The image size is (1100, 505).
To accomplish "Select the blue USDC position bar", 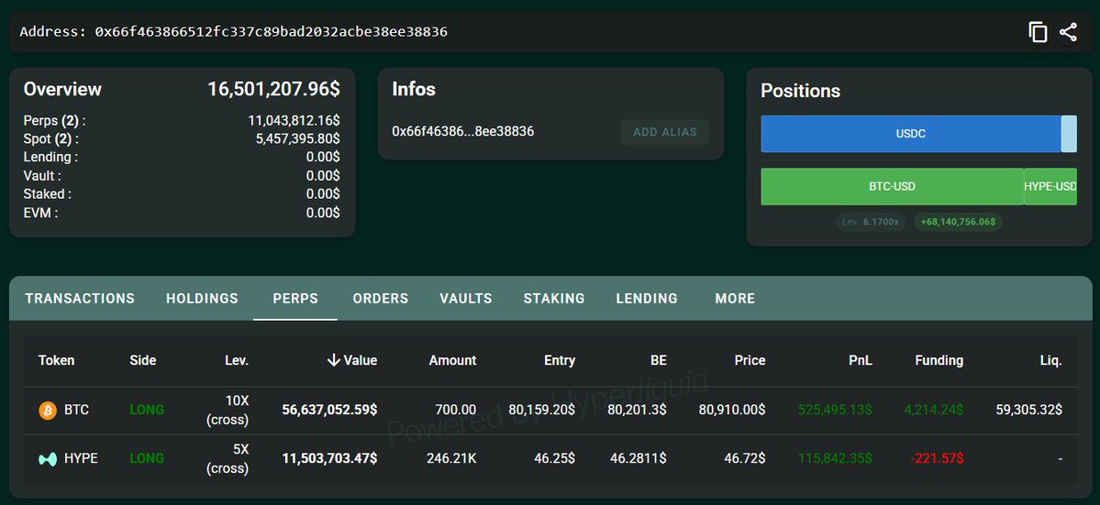I will [911, 134].
